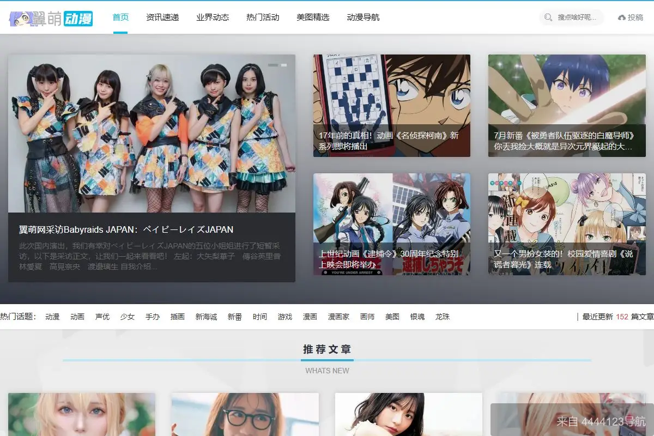The height and width of the screenshot is (436, 654).
Task: Switch to the 美图精选 tab
Action: [x=313, y=17]
